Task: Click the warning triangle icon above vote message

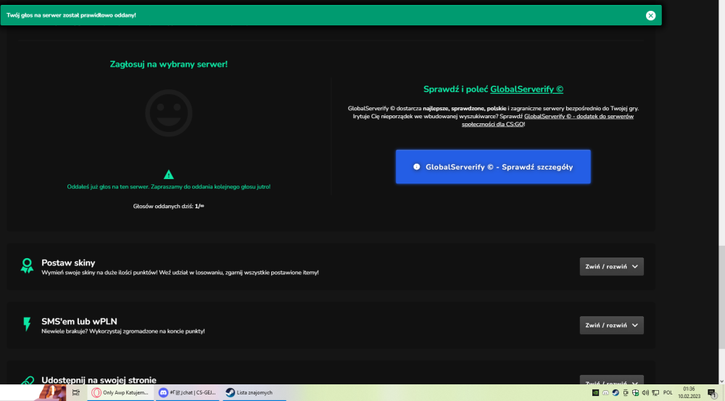Action: point(169,174)
